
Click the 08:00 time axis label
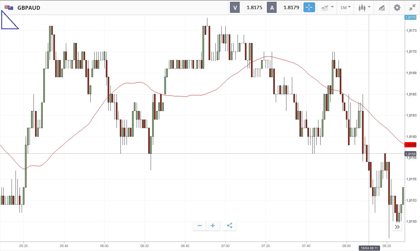346,246
